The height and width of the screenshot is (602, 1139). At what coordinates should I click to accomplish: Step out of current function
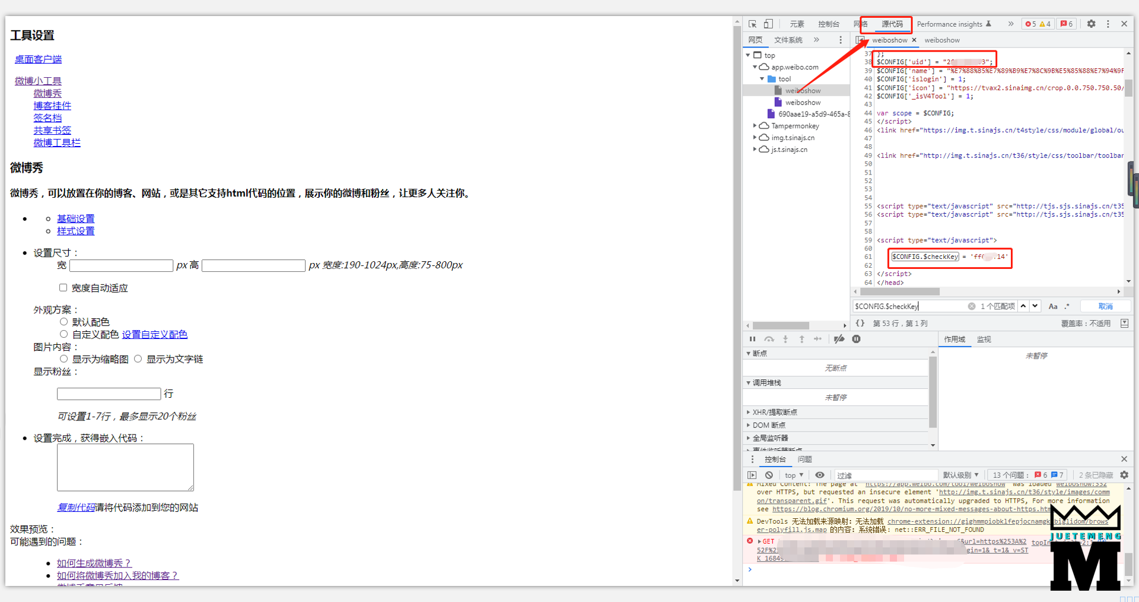click(801, 339)
